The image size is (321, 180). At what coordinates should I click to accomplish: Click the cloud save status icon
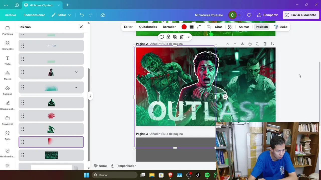[103, 15]
